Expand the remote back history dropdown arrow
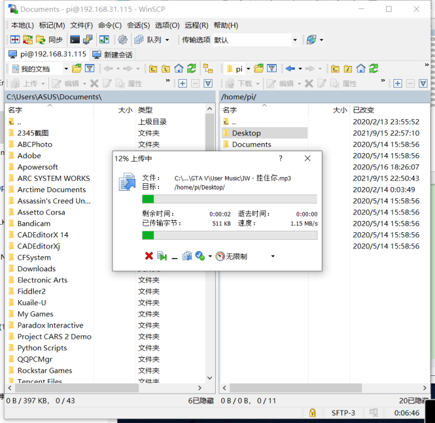Image resolution: width=435 pixels, height=423 pixels. (300, 68)
